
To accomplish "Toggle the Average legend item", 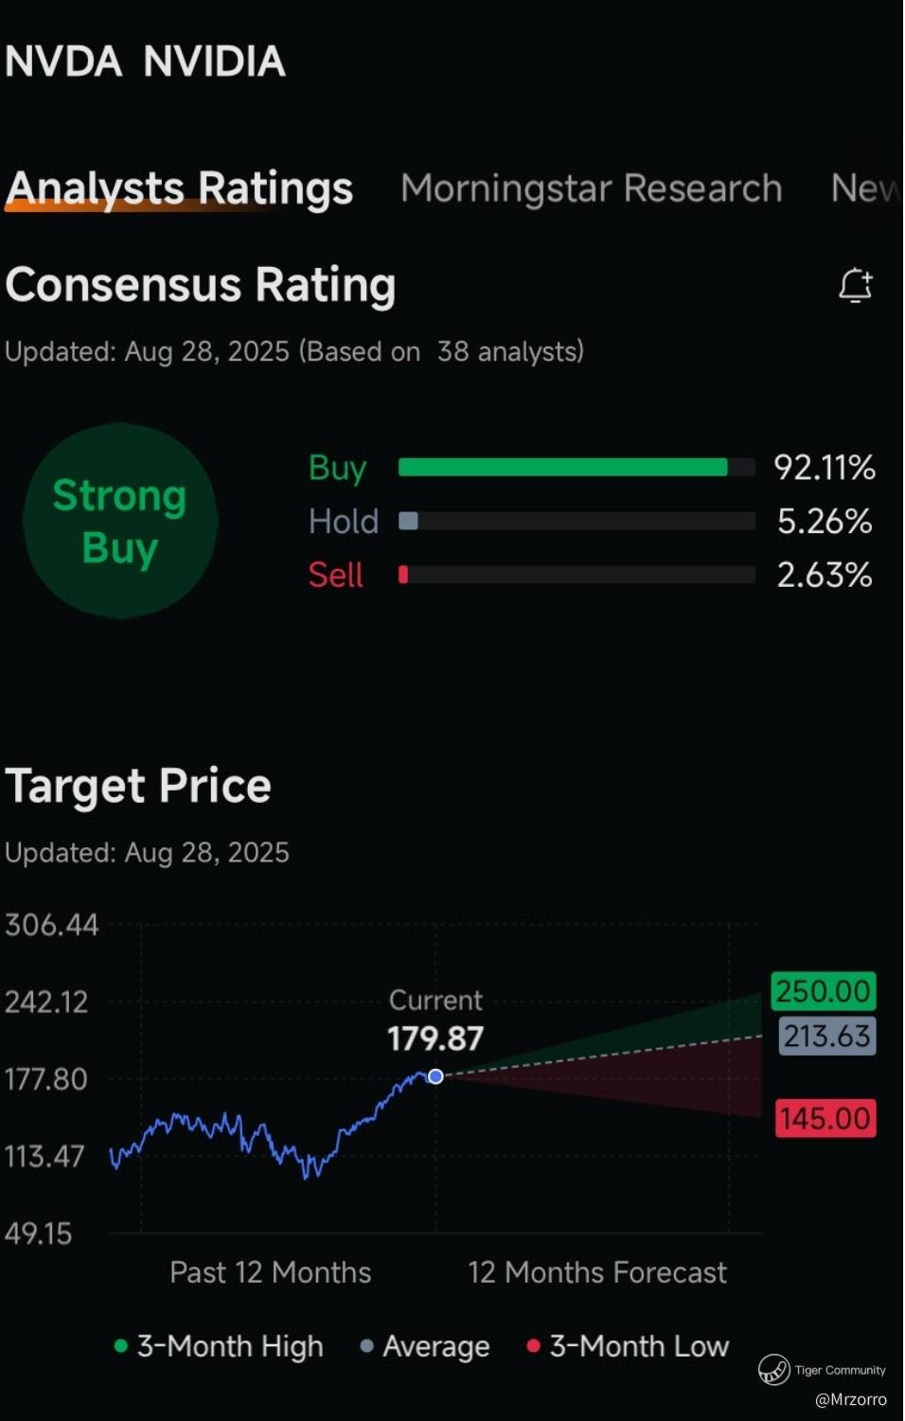I will coord(426,1346).
